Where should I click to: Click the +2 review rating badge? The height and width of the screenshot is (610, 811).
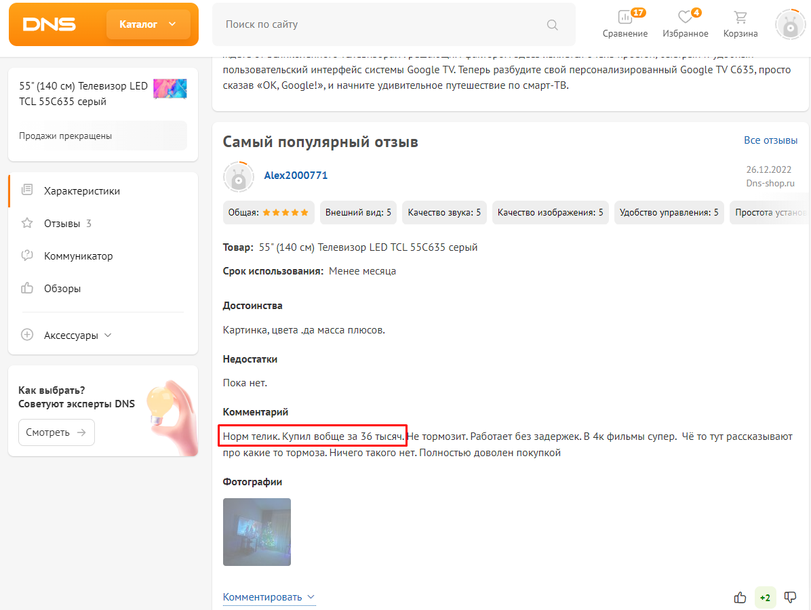(x=765, y=598)
